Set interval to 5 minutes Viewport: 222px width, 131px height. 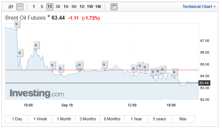pyautogui.click(x=42, y=7)
